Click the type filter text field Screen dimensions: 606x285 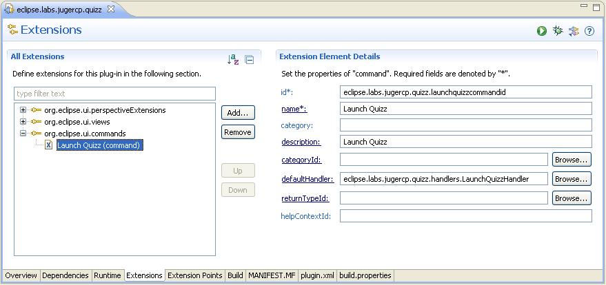(114, 94)
